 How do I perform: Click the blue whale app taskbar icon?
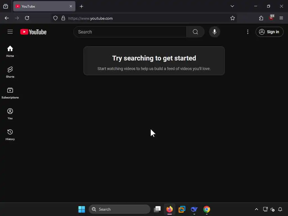click(194, 209)
